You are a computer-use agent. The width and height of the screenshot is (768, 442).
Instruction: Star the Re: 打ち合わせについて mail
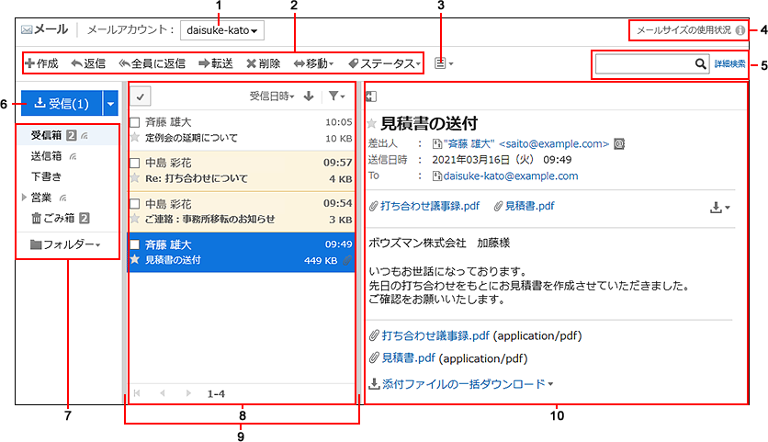click(135, 178)
